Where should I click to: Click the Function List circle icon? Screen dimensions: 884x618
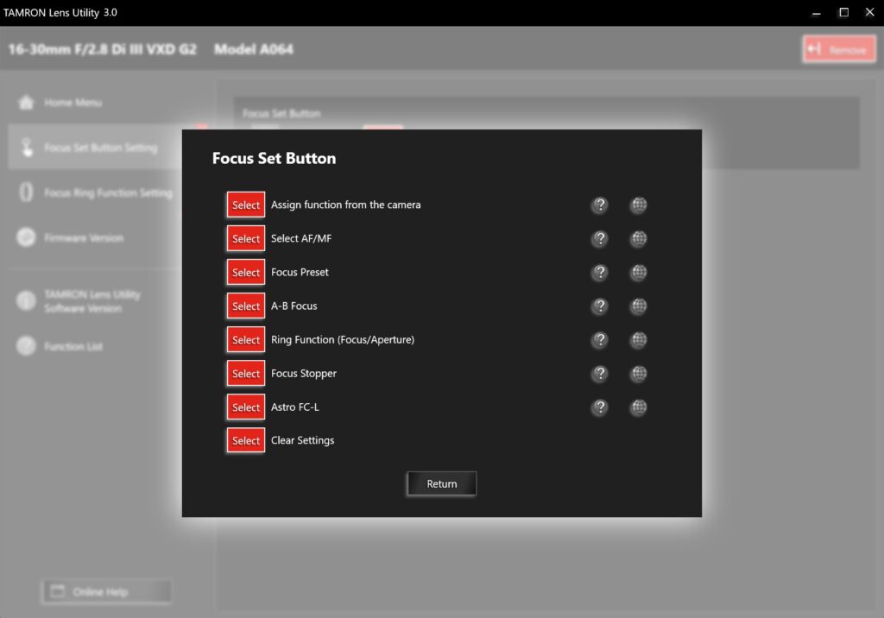tap(26, 345)
